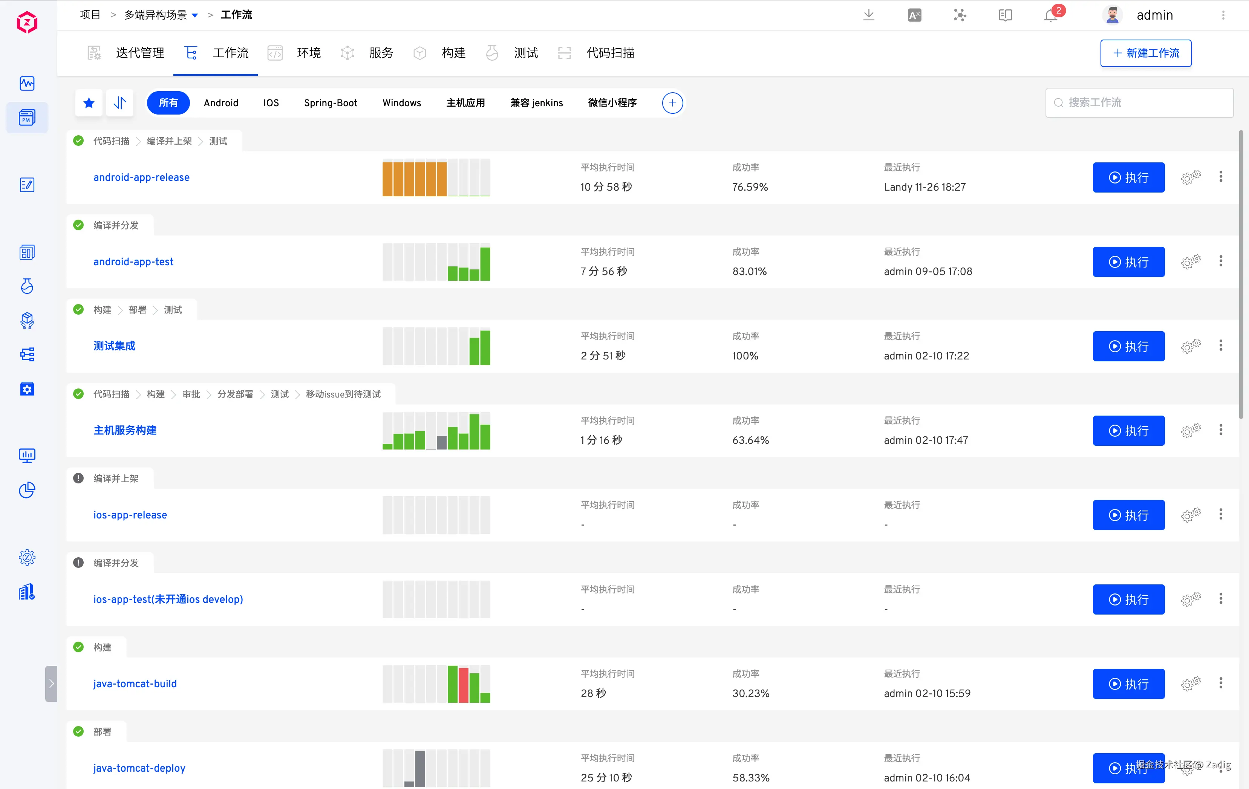Click the language translation icon
1249x789 pixels.
[914, 15]
